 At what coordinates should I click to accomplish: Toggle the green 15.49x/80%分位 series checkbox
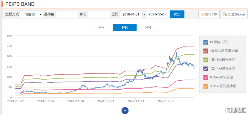[206, 60]
